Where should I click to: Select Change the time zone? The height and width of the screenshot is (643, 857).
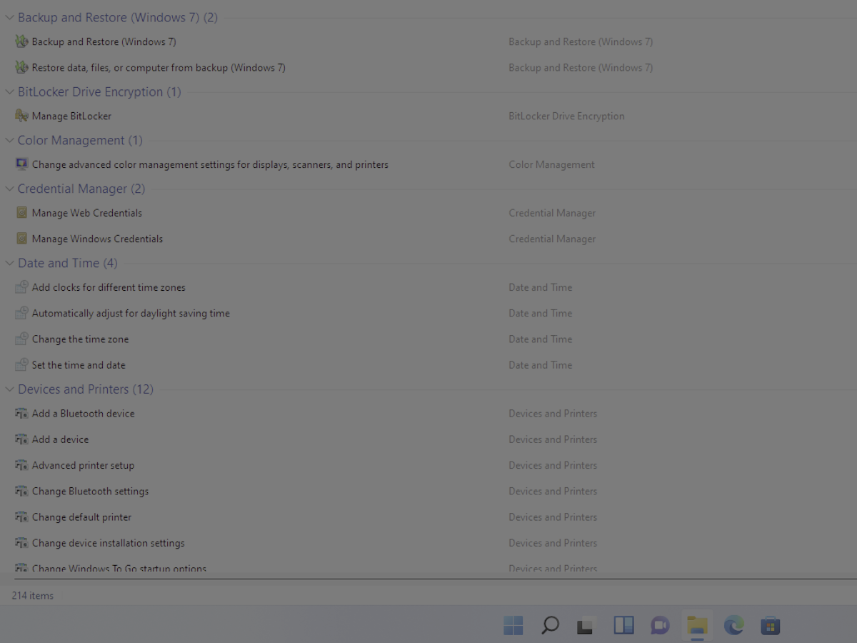(80, 339)
